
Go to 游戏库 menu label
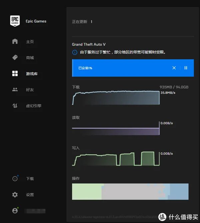coord(32,74)
